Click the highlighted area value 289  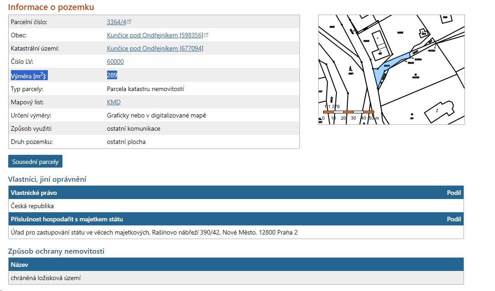[112, 75]
